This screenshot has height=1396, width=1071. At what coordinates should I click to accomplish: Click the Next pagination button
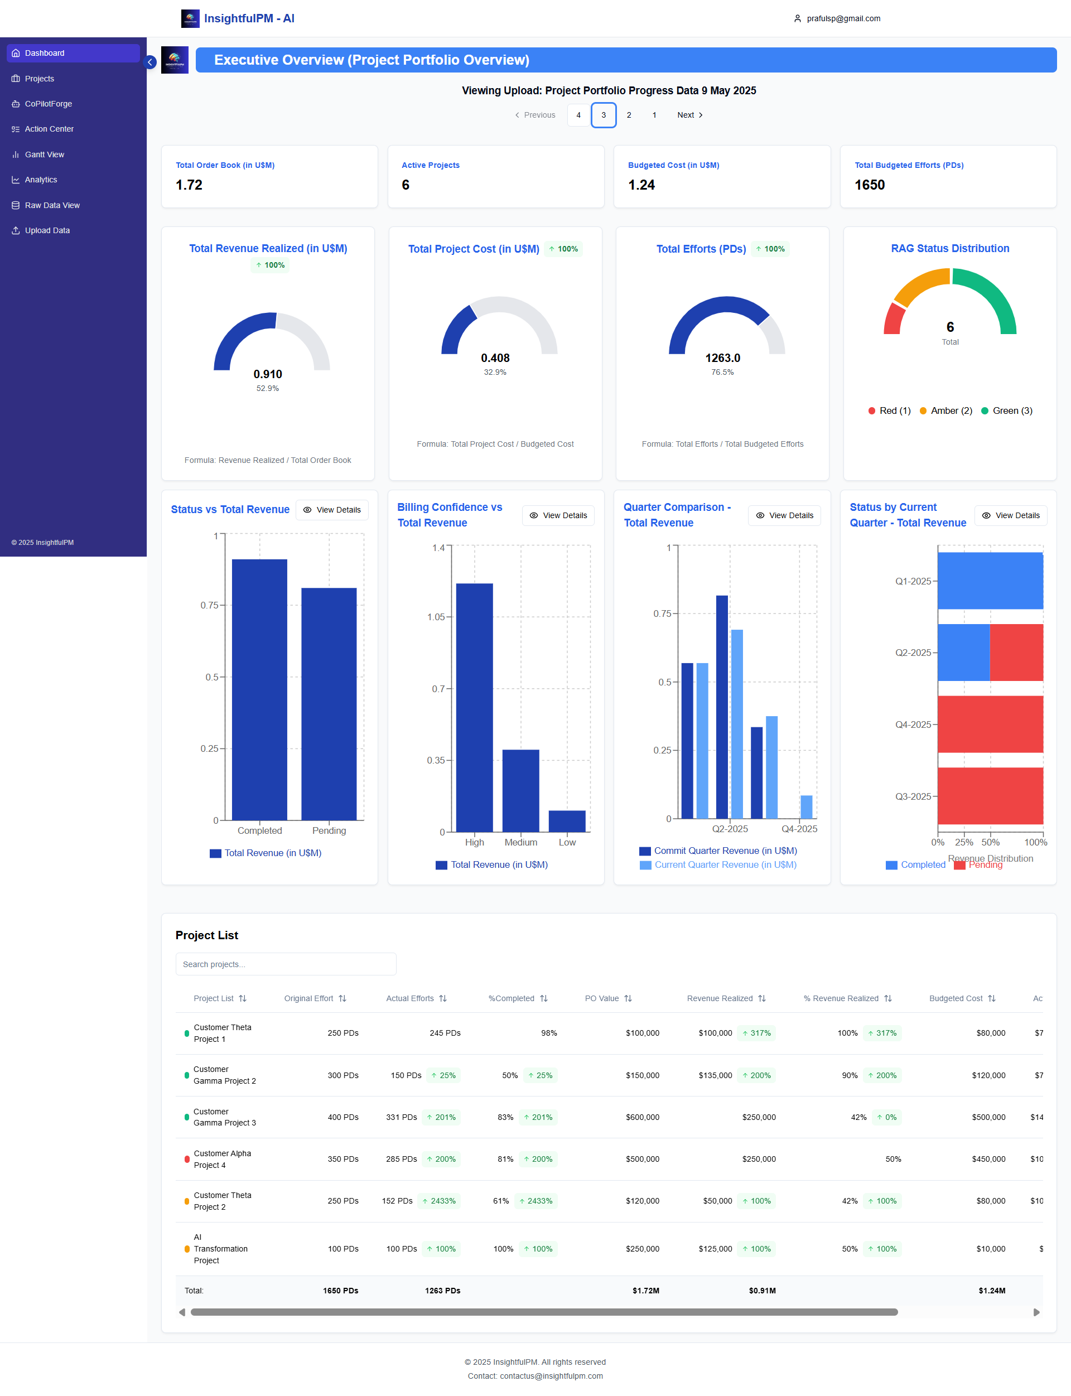690,115
